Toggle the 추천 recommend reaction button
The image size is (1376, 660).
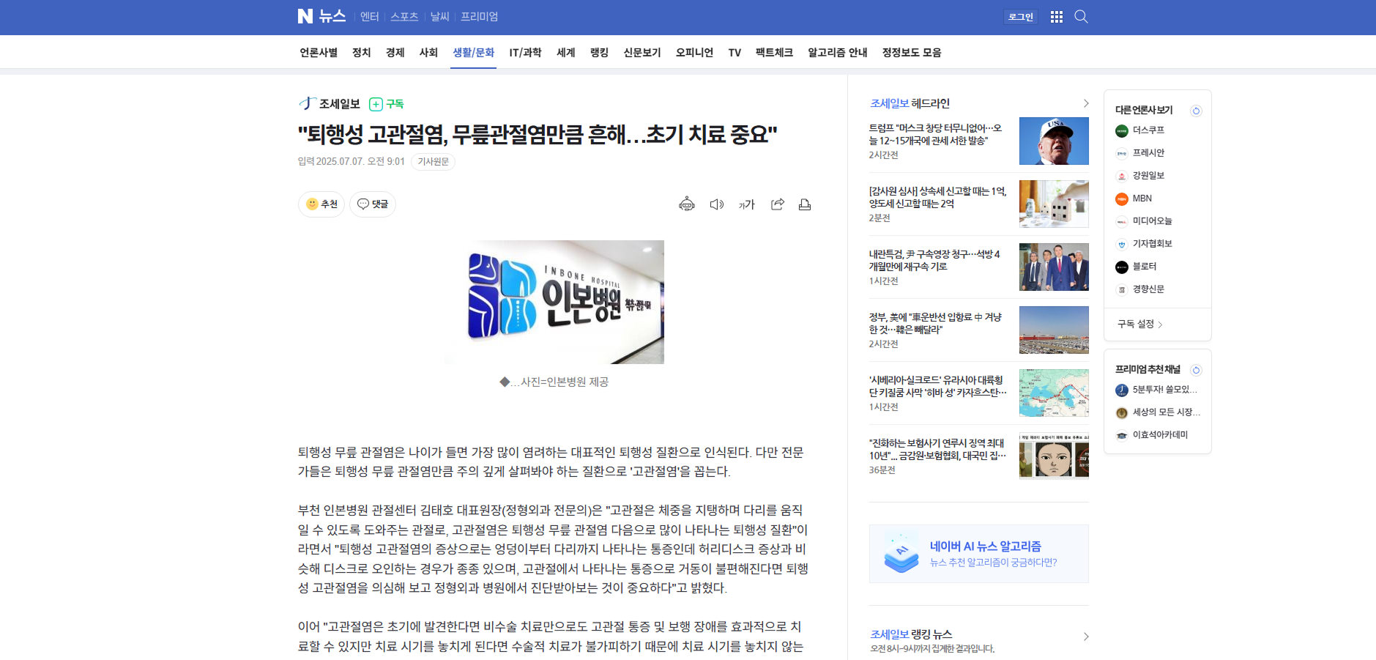(x=321, y=204)
